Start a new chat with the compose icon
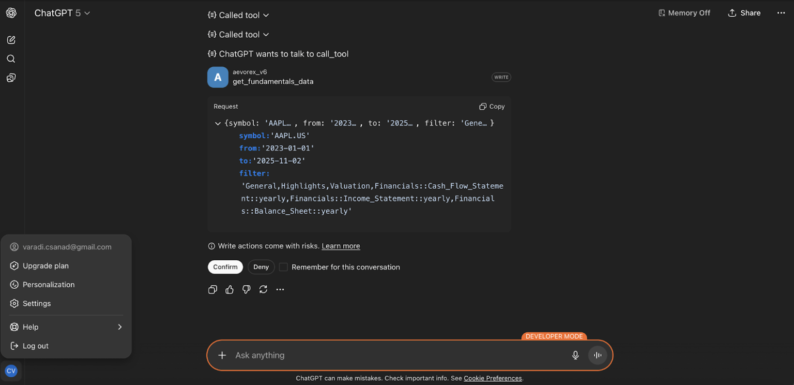This screenshot has height=385, width=794. pyautogui.click(x=11, y=40)
